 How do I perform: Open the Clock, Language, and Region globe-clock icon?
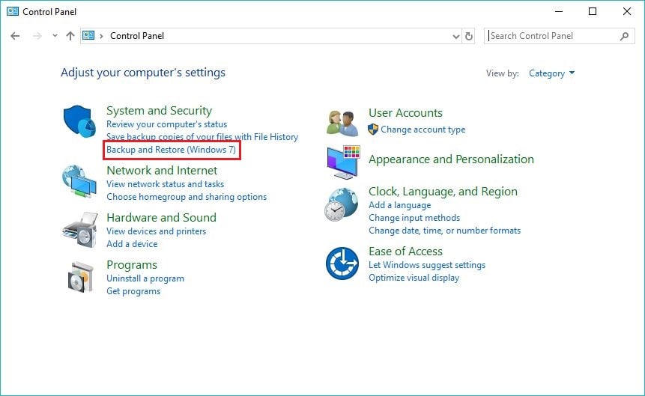(x=342, y=204)
